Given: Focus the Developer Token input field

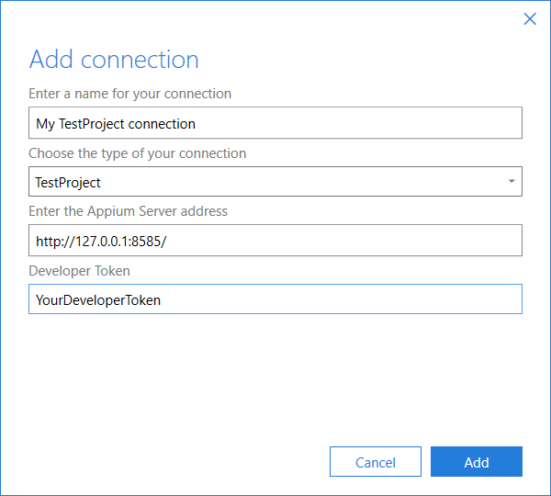Looking at the screenshot, I should coord(275,299).
